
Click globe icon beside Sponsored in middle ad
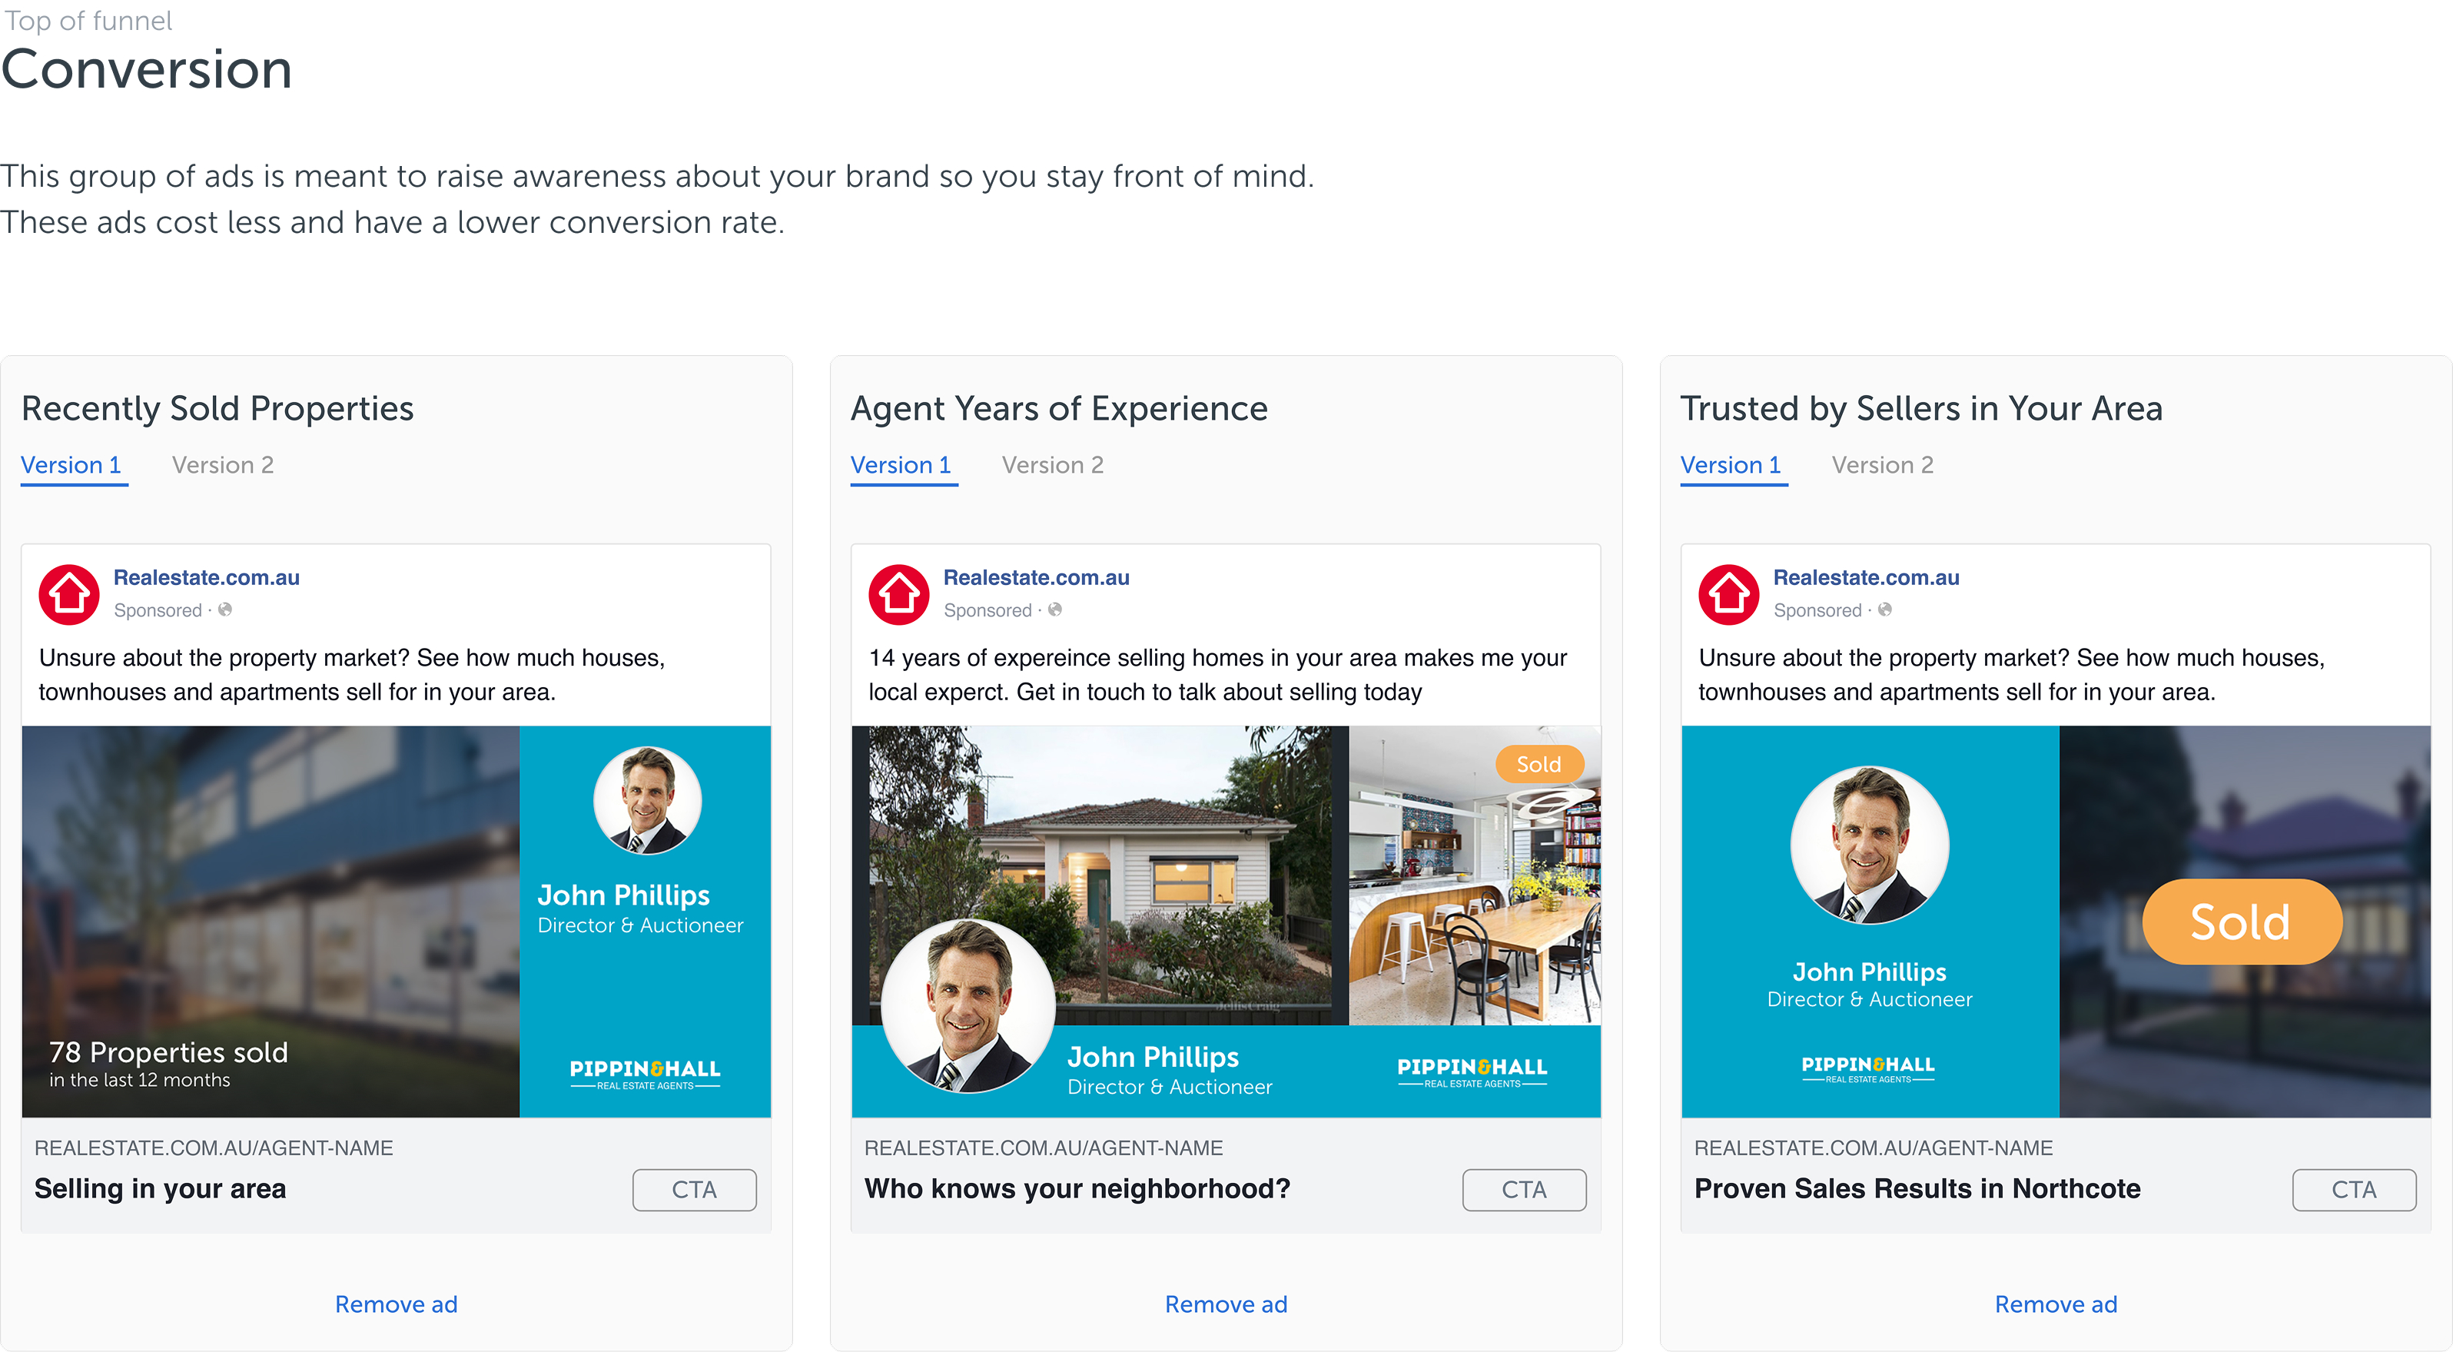(x=1054, y=610)
